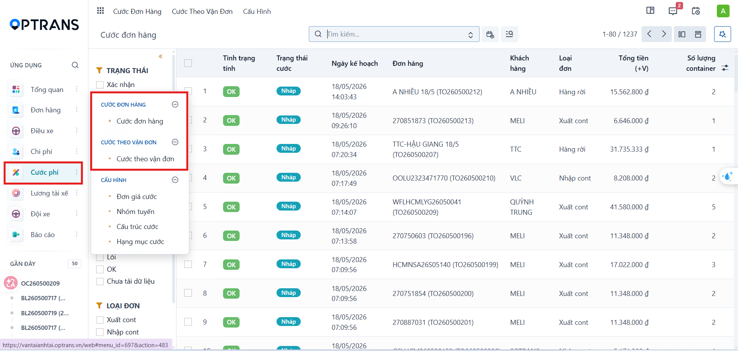Click the pin icon button top right
738x351 pixels.
(723, 34)
